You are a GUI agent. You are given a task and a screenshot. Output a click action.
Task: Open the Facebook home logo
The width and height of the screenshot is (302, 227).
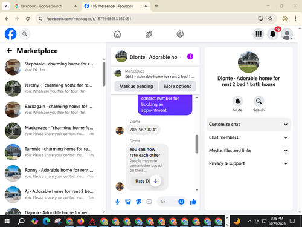point(10,34)
